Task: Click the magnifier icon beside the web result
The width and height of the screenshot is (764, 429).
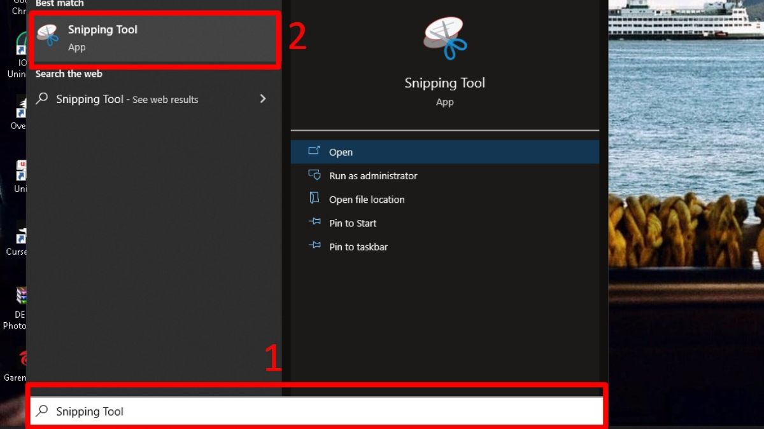Action: 42,99
